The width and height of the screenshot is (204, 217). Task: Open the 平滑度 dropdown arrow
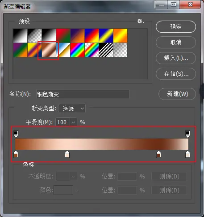click(x=73, y=122)
